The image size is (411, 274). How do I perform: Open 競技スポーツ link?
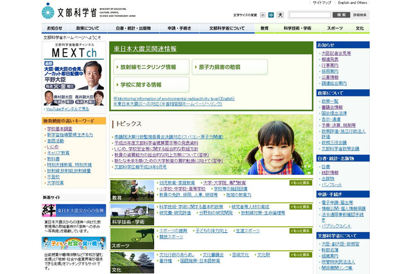171,237
